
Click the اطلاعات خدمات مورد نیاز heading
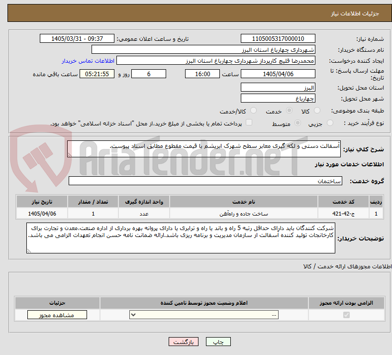[x=349, y=164]
